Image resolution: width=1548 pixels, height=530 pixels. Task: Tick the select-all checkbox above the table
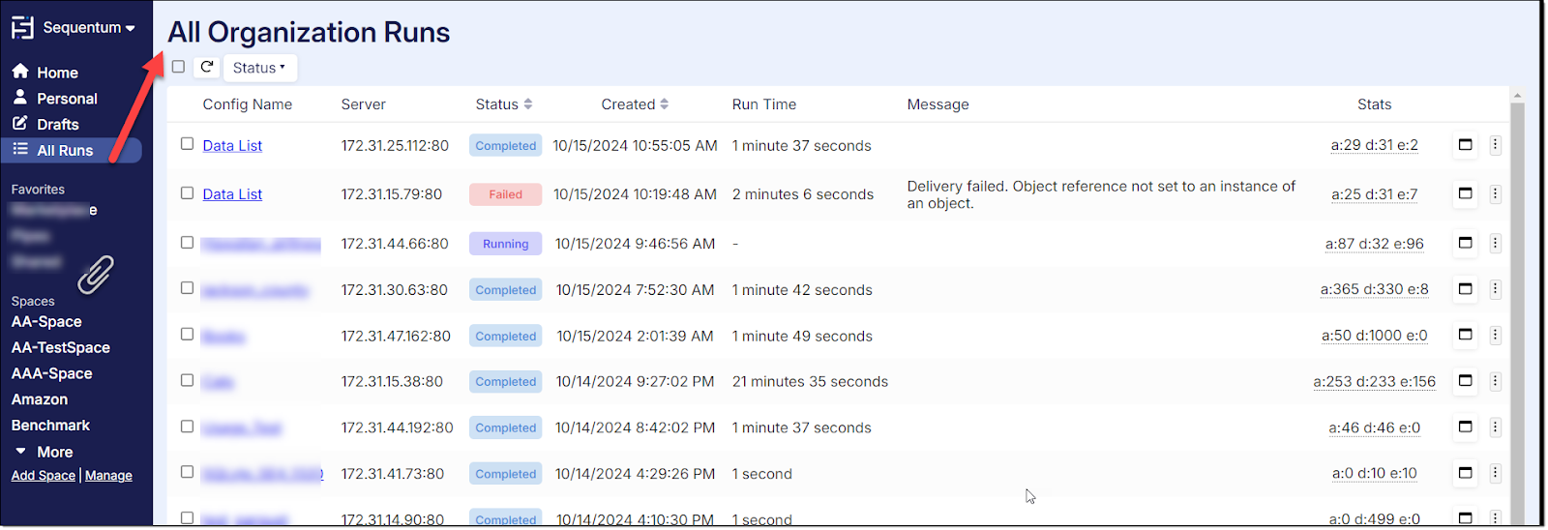coord(178,67)
